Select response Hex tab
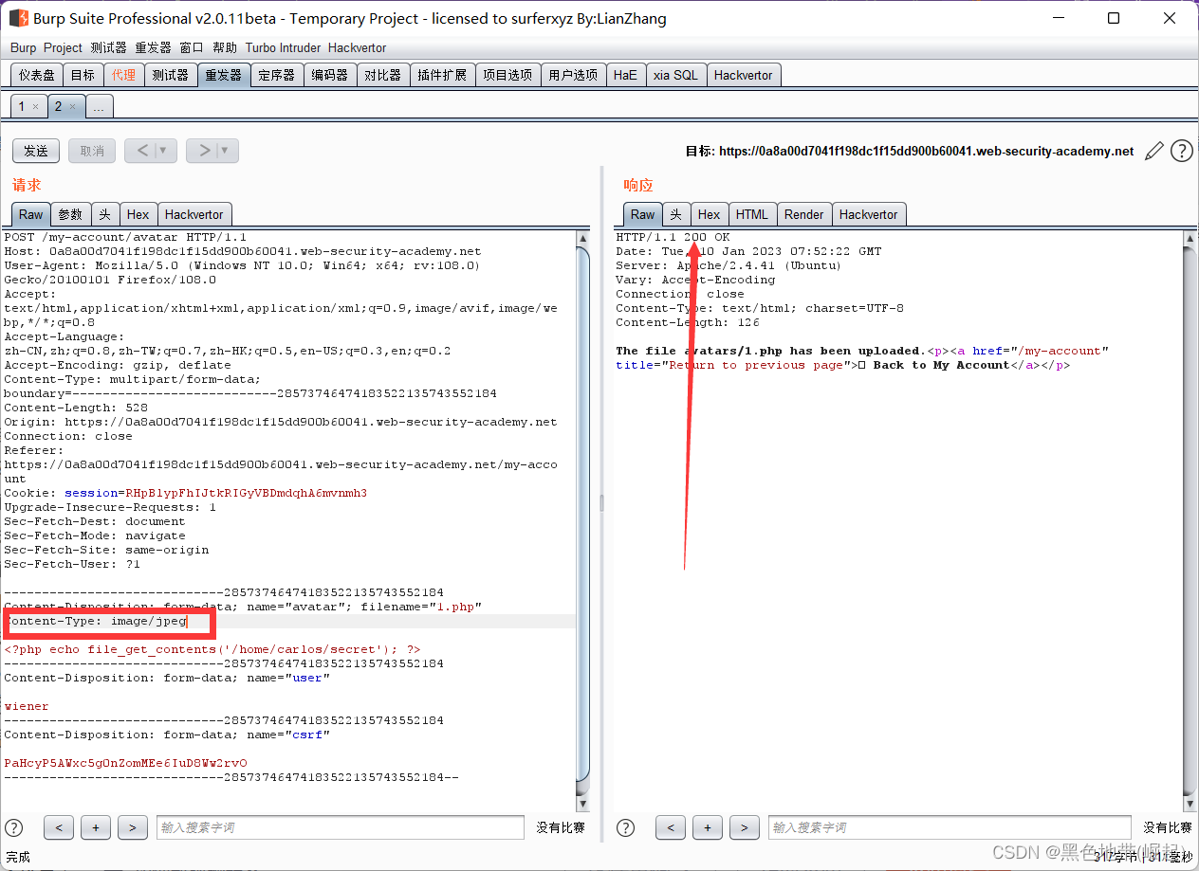This screenshot has width=1199, height=871. tap(710, 214)
